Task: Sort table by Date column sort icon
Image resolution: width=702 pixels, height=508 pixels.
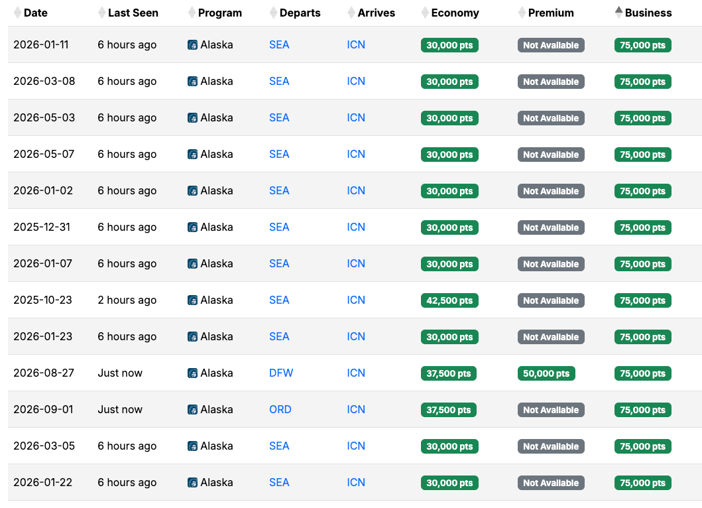Action: click(x=18, y=13)
